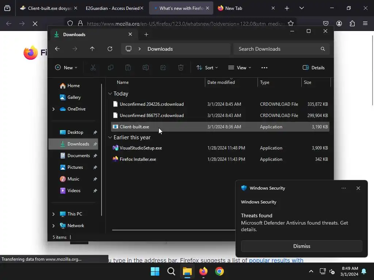The image size is (374, 280).
Task: Close the Downloads Explorer tab
Action: coord(130,34)
